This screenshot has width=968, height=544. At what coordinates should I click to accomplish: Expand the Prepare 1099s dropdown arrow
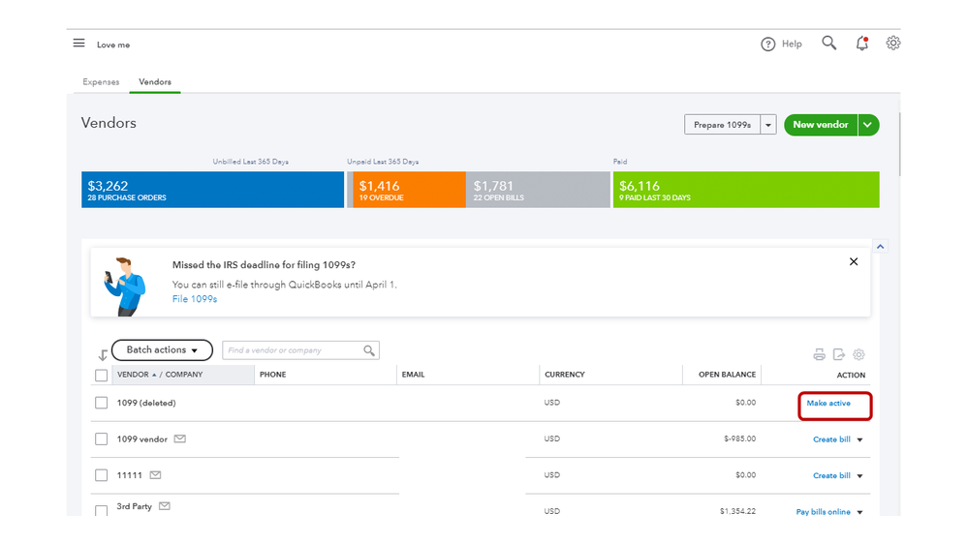(x=768, y=125)
